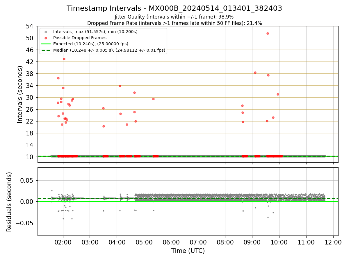The image size is (349, 261).
Task: Click the 03:00 time tick label
Action: click(x=90, y=242)
